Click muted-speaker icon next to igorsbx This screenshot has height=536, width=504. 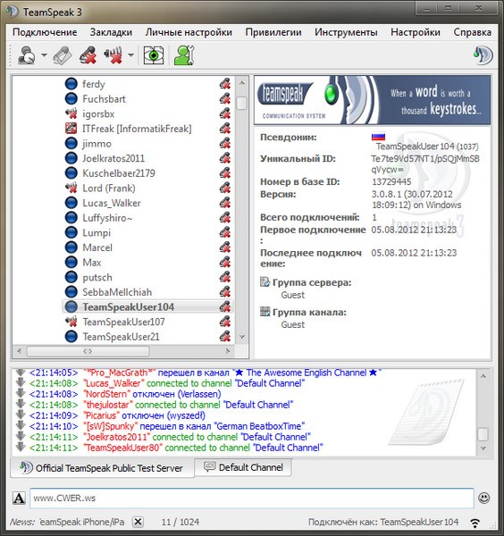point(71,113)
